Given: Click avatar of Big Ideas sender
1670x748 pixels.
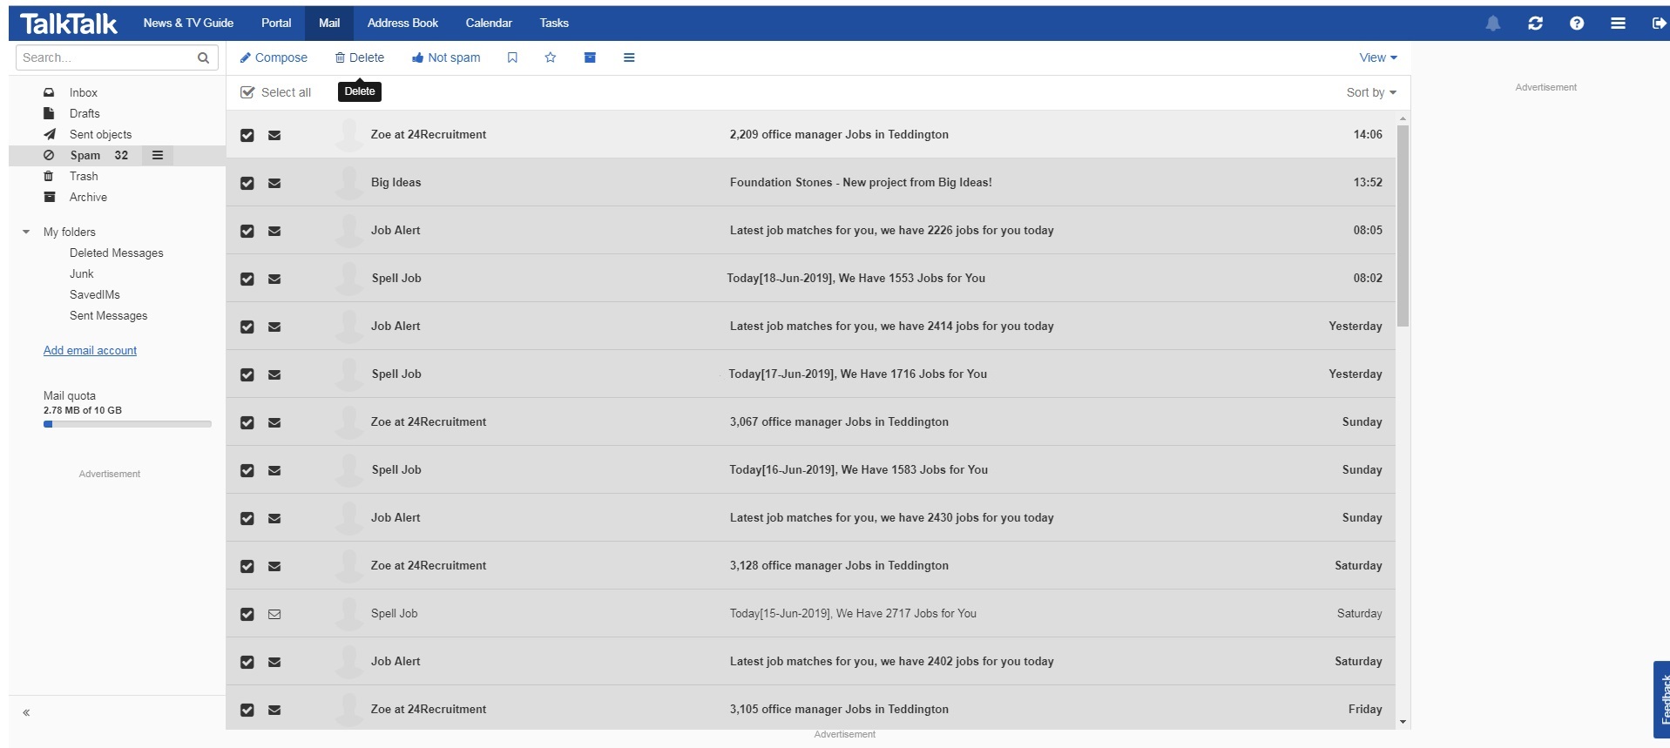Looking at the screenshot, I should coord(349,183).
